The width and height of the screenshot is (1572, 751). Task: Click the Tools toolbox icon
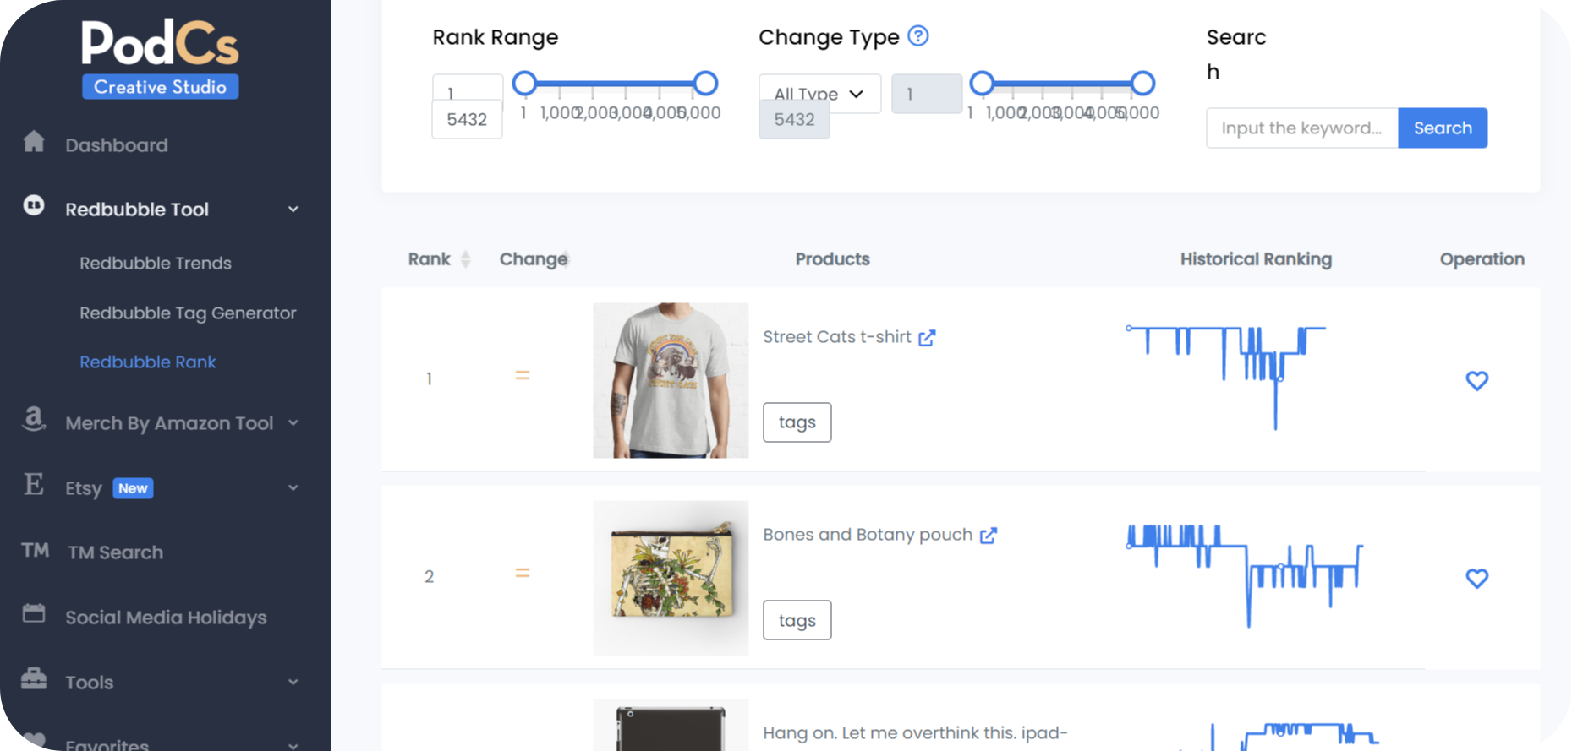point(33,680)
